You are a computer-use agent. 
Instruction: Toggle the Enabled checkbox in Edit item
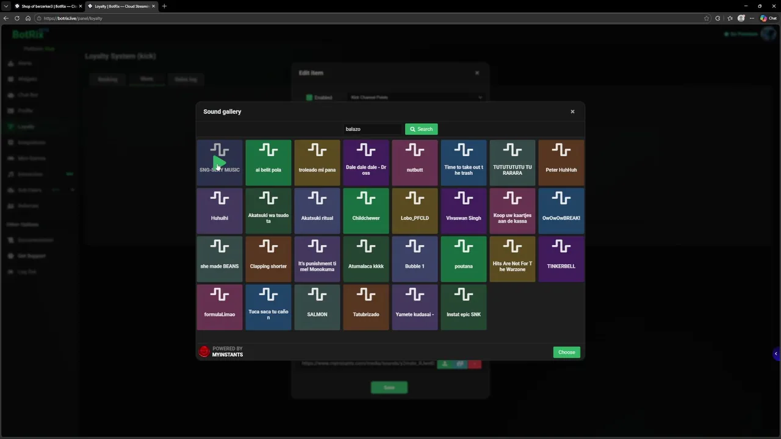point(309,98)
